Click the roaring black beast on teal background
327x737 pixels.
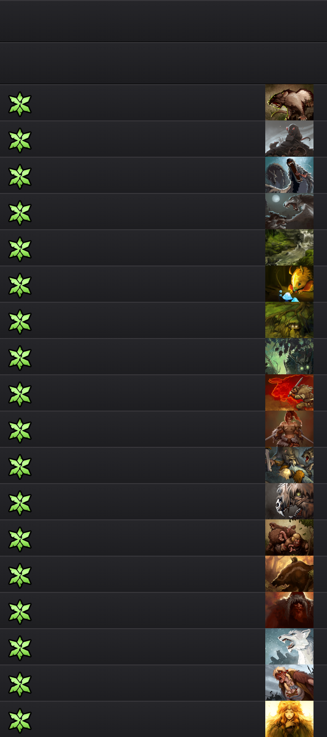click(289, 175)
